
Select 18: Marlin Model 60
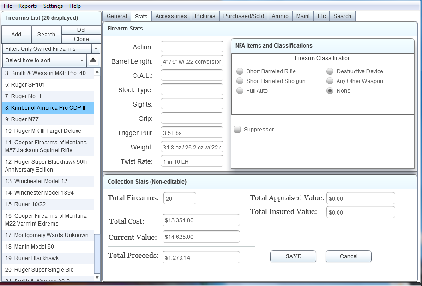[x=48, y=247]
